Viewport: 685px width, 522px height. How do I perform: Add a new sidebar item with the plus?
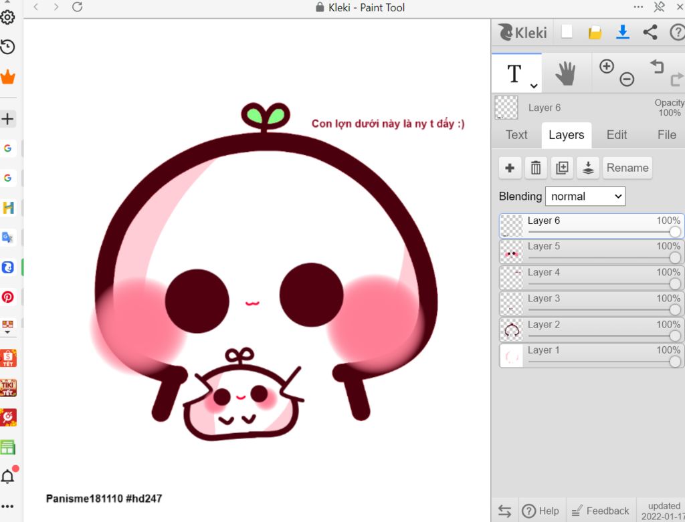7,119
